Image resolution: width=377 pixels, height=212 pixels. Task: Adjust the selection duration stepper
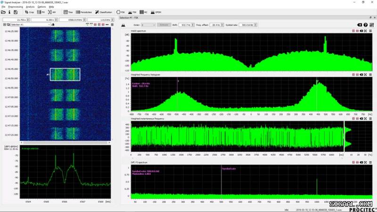point(56,20)
